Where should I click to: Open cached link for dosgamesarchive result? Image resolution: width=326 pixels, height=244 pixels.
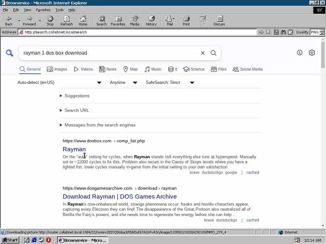(252, 220)
